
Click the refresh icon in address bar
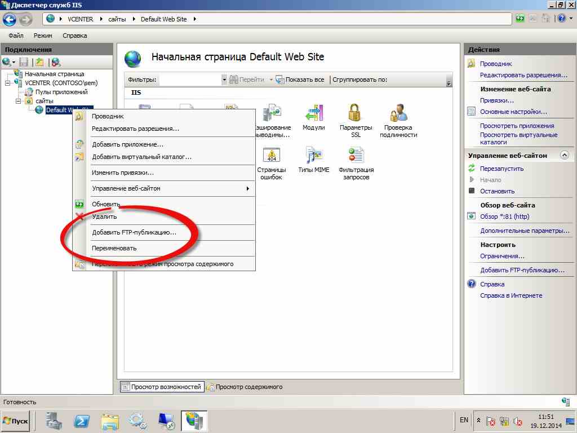[x=520, y=19]
